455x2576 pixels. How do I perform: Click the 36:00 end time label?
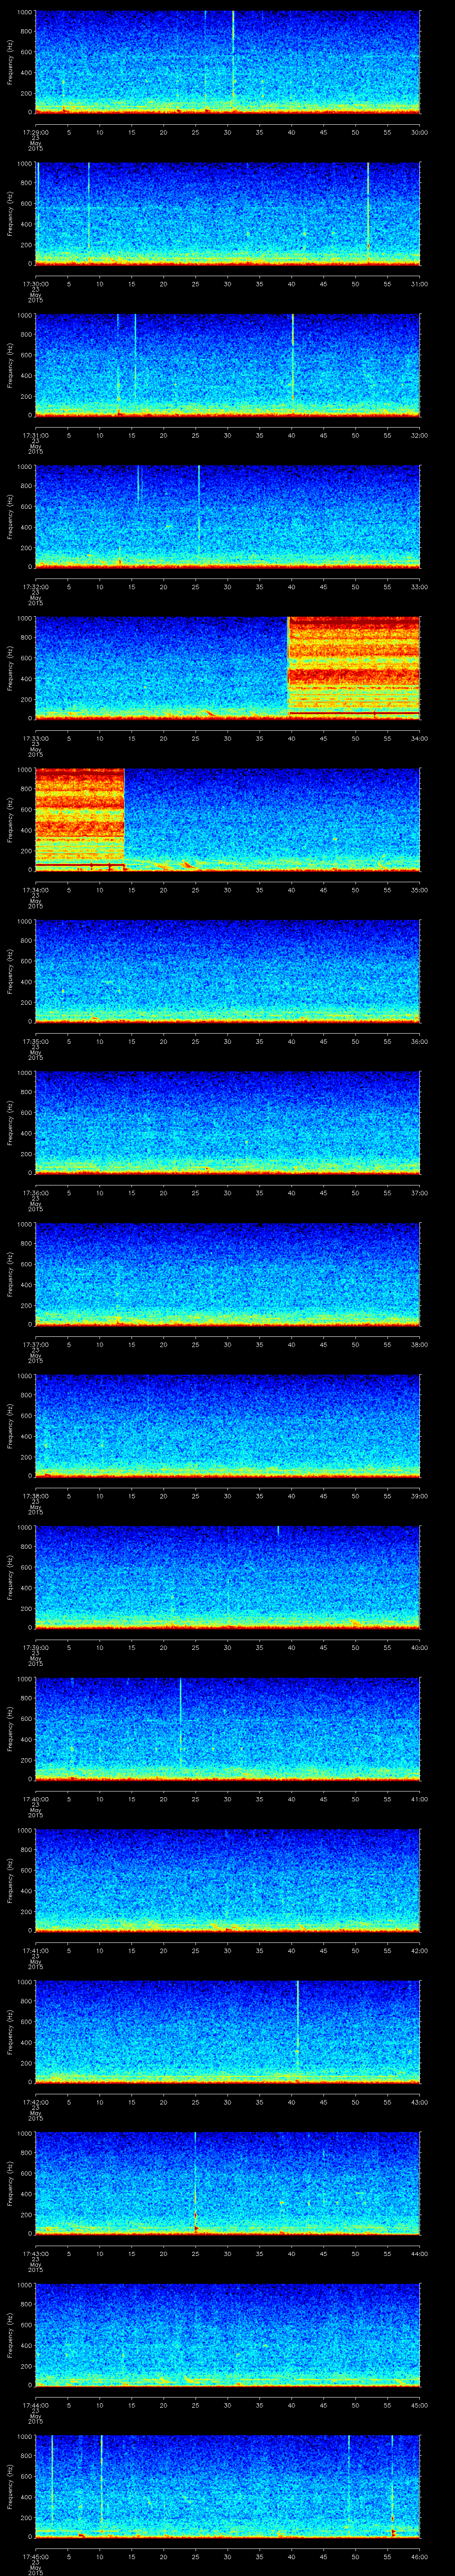click(420, 1041)
